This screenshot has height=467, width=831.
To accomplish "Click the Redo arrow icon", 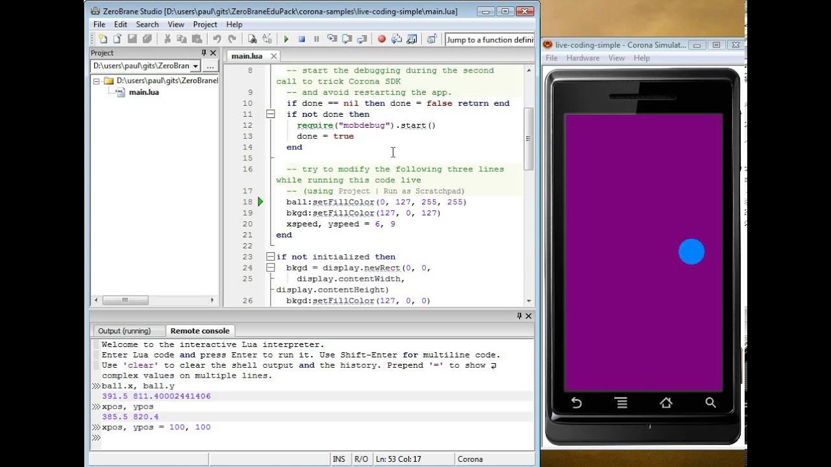I will coord(232,39).
